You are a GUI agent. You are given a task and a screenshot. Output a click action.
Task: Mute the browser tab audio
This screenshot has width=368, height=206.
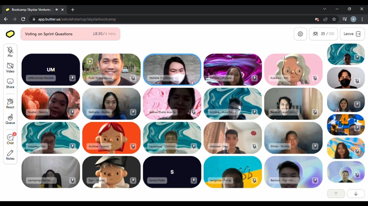coord(57,9)
